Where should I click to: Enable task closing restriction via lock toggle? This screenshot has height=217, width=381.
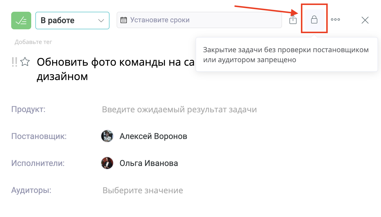pyautogui.click(x=314, y=20)
